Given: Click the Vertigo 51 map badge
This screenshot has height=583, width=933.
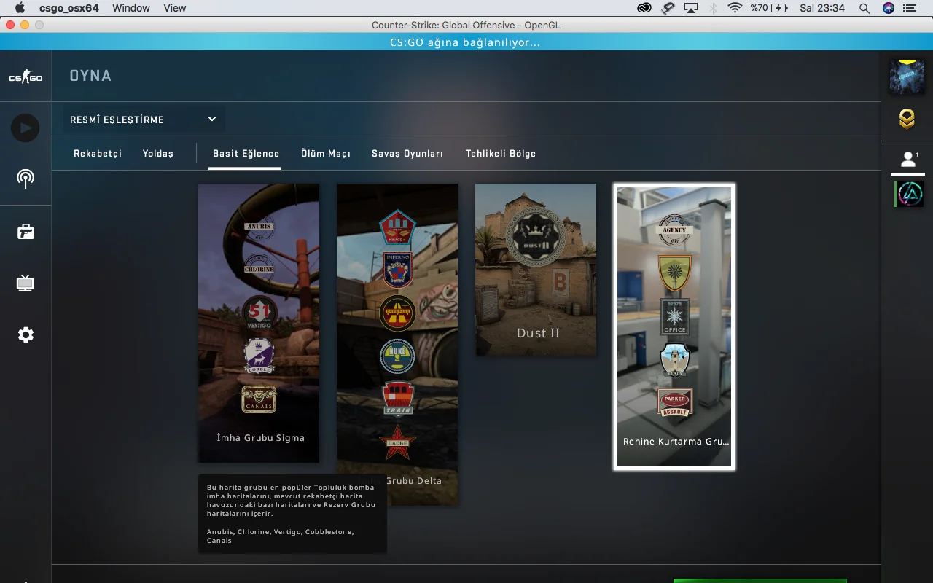Looking at the screenshot, I should pyautogui.click(x=259, y=312).
